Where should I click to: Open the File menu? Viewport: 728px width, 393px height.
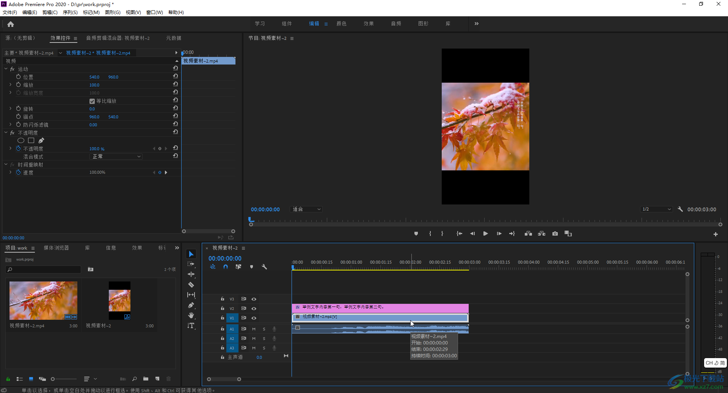[x=10, y=13]
